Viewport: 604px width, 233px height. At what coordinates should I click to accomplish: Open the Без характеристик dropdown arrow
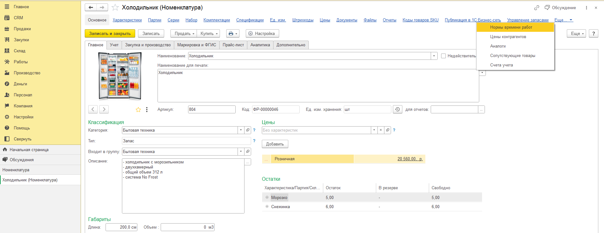pyautogui.click(x=374, y=130)
